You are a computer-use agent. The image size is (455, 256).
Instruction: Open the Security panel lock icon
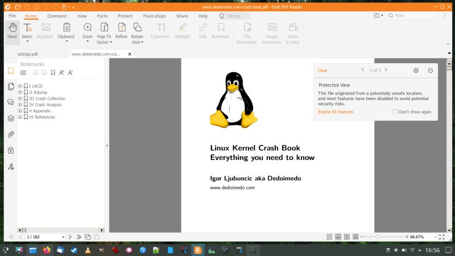click(10, 150)
